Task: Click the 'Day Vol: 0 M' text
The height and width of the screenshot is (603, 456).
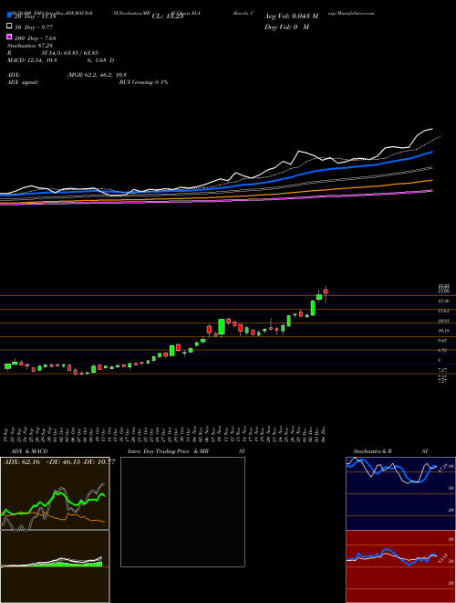Action: (286, 27)
